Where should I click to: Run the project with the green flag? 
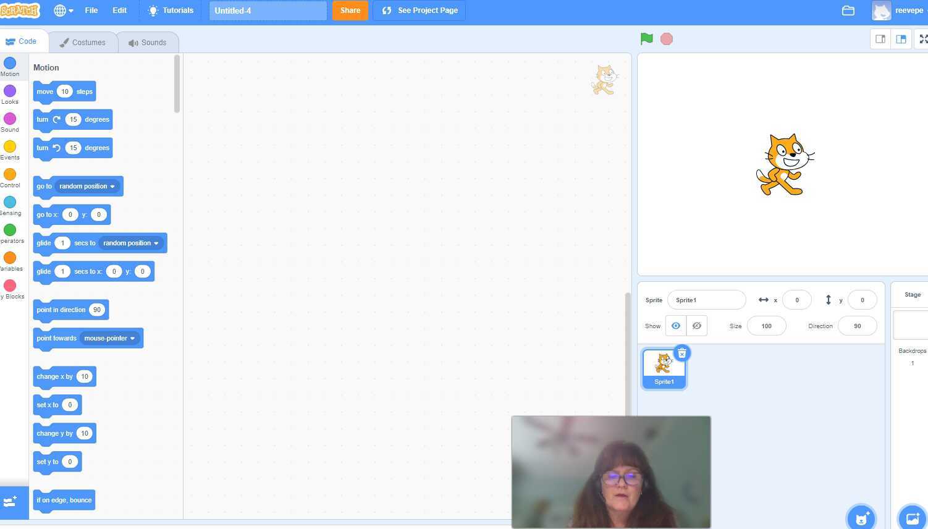coord(646,39)
